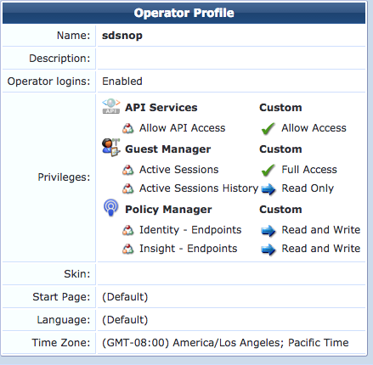
Task: Click the Identity - Endpoints privilege text
Action: (190, 230)
